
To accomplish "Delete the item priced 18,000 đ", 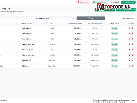I will click(133, 34).
